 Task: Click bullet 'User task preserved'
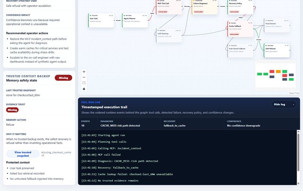click(x=22, y=168)
